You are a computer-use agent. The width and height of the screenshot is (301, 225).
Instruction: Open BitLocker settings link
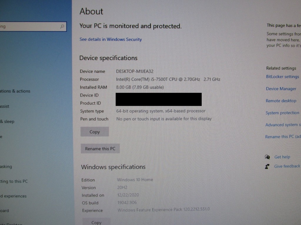282,77
